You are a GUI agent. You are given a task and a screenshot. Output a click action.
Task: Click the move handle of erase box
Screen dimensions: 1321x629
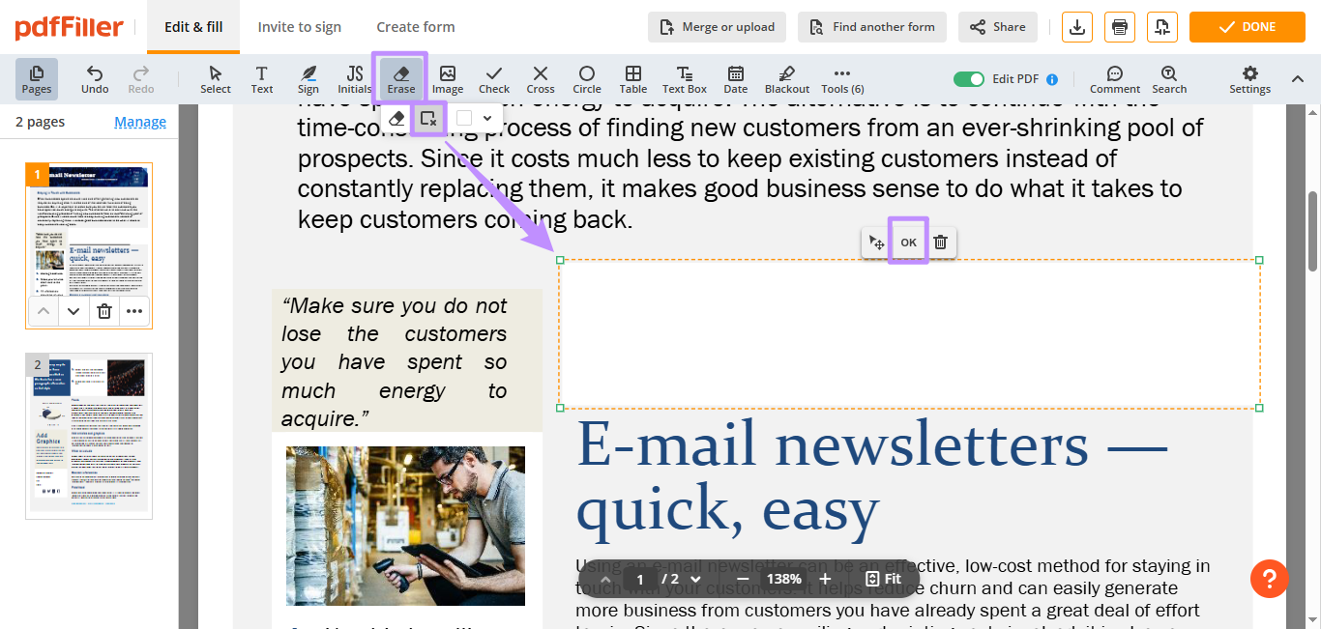877,243
